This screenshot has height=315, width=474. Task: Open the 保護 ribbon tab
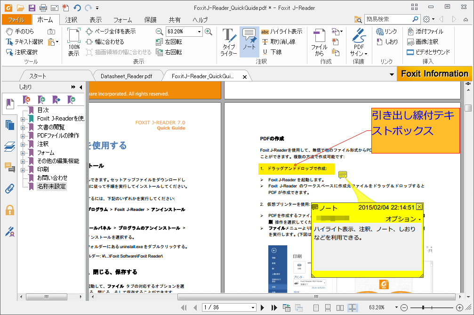(x=150, y=20)
